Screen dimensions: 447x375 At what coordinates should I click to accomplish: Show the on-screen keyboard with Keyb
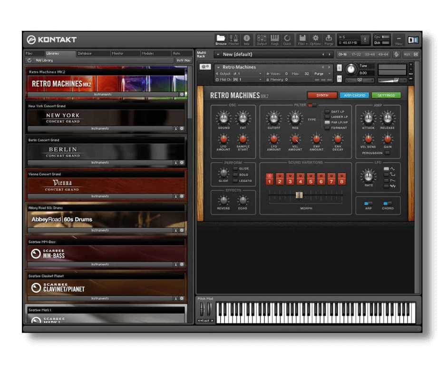274,39
